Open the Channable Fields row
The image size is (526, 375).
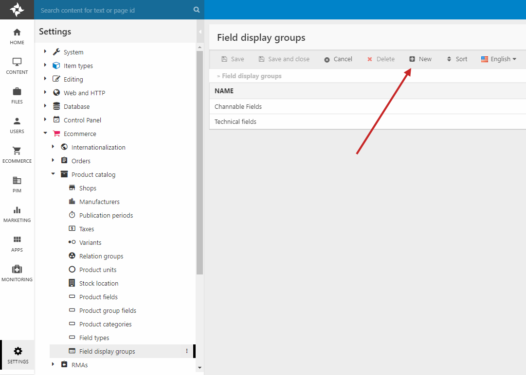point(238,107)
